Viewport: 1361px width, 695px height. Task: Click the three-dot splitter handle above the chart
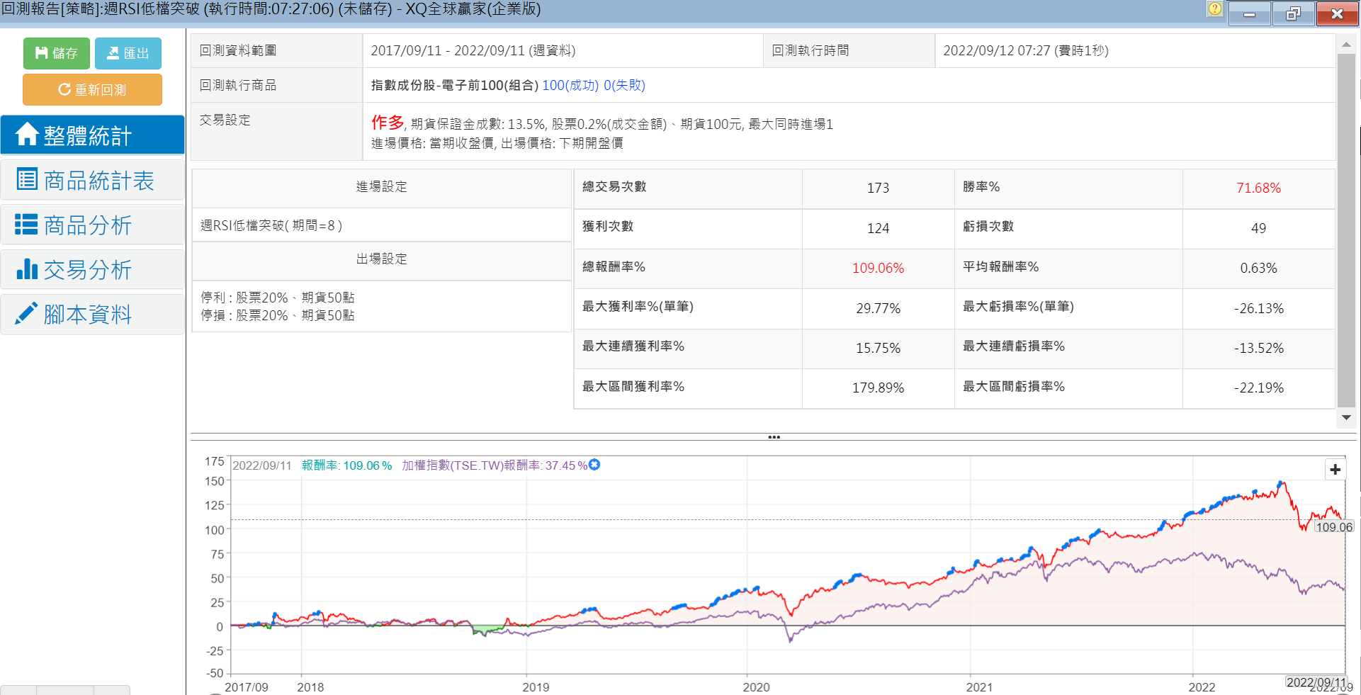coord(774,437)
